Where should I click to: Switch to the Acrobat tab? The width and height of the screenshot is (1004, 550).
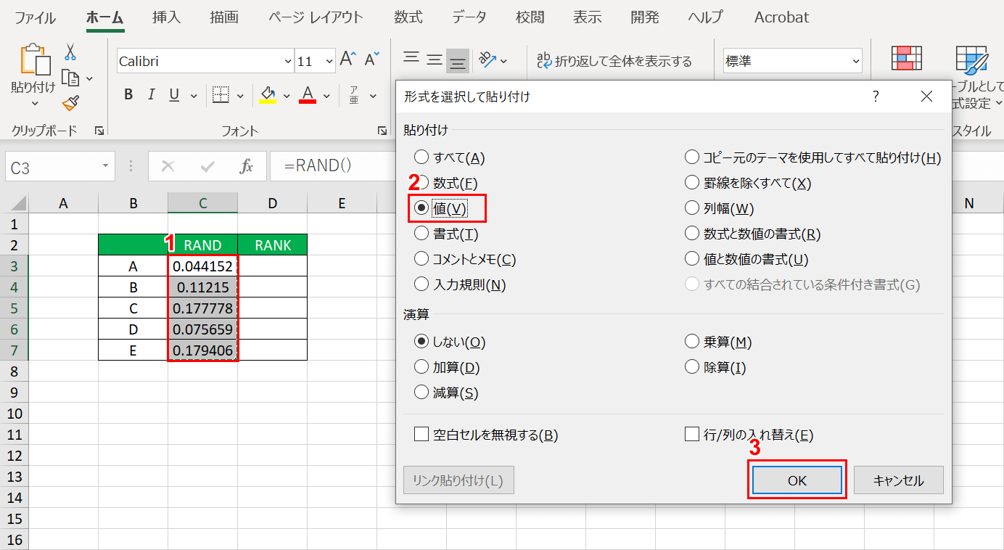click(x=782, y=17)
